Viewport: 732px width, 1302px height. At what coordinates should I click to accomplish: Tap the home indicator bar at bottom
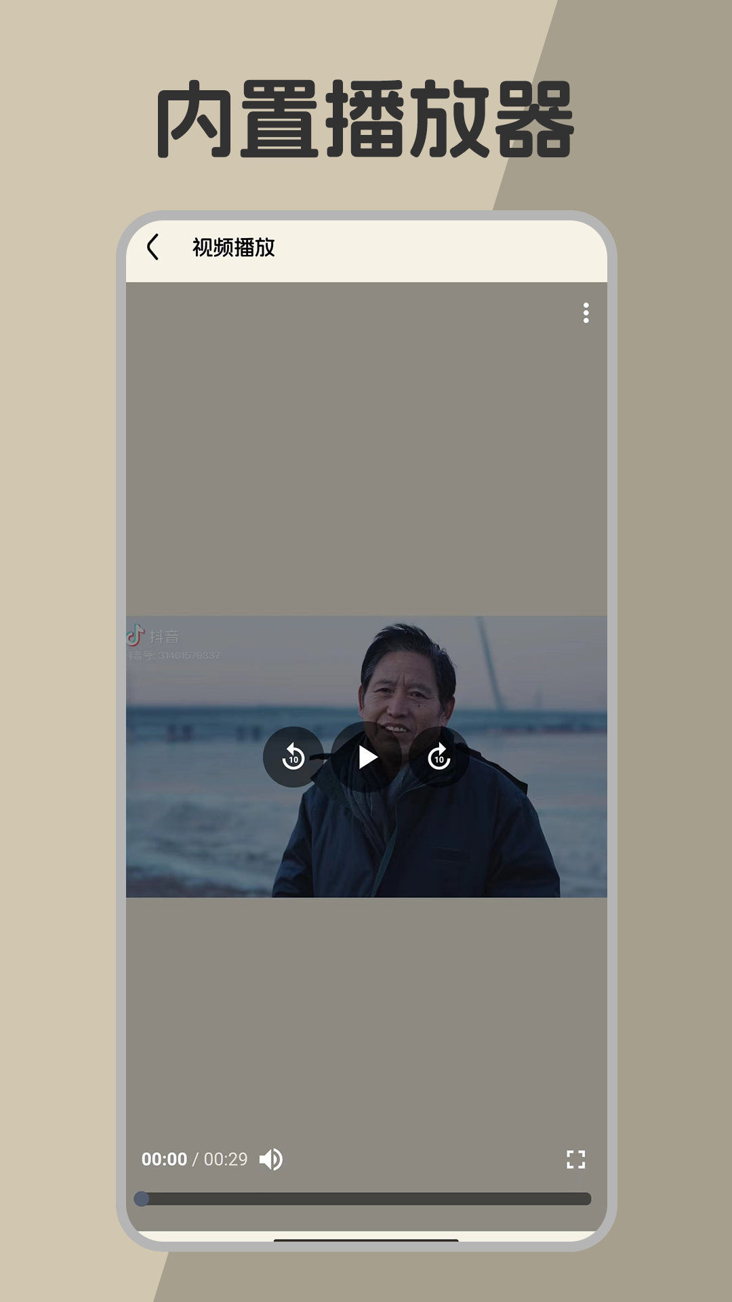[x=366, y=1240]
